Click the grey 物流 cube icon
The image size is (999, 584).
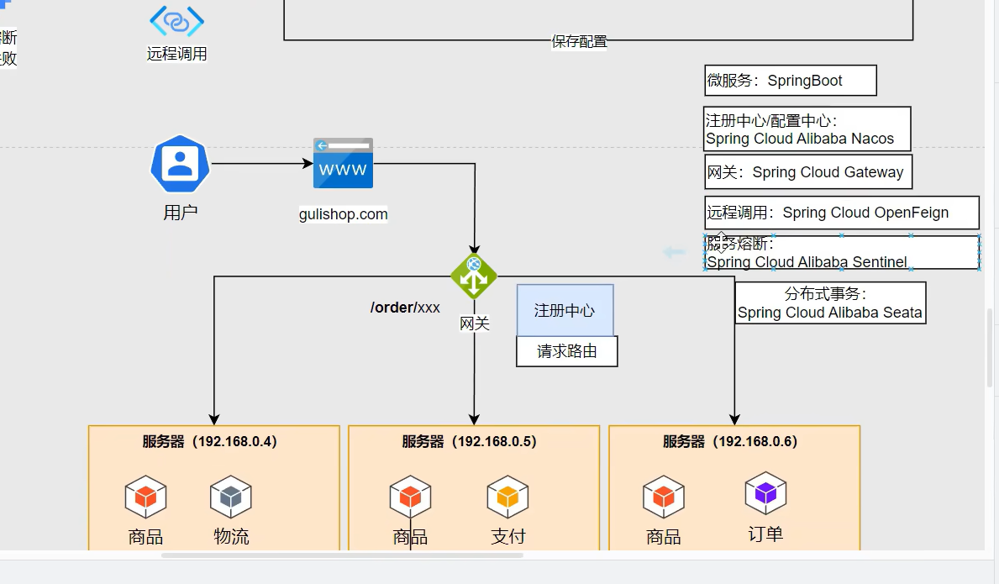(x=231, y=497)
